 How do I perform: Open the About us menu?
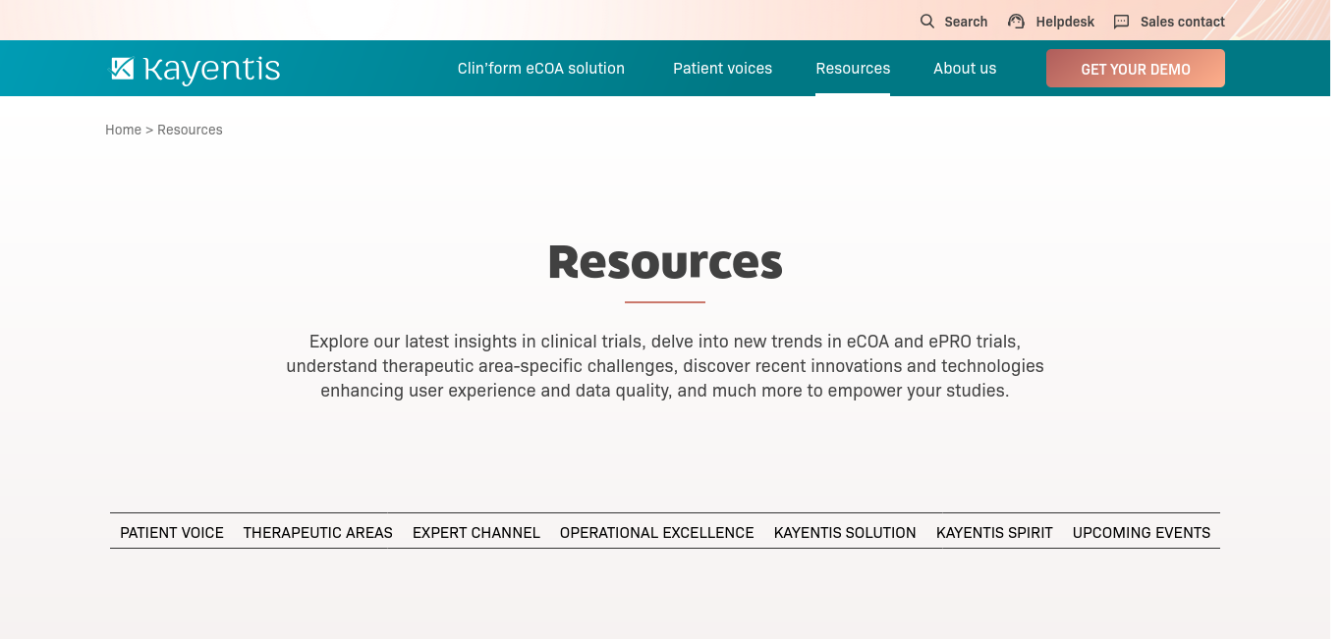tap(965, 69)
